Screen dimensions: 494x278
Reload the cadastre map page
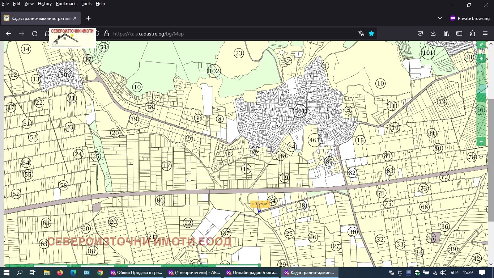[35, 33]
